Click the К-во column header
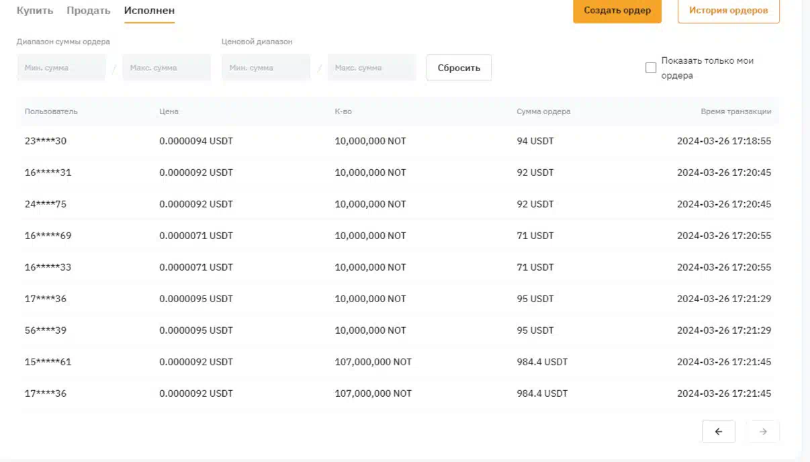Viewport: 810px width, 462px height. [343, 111]
